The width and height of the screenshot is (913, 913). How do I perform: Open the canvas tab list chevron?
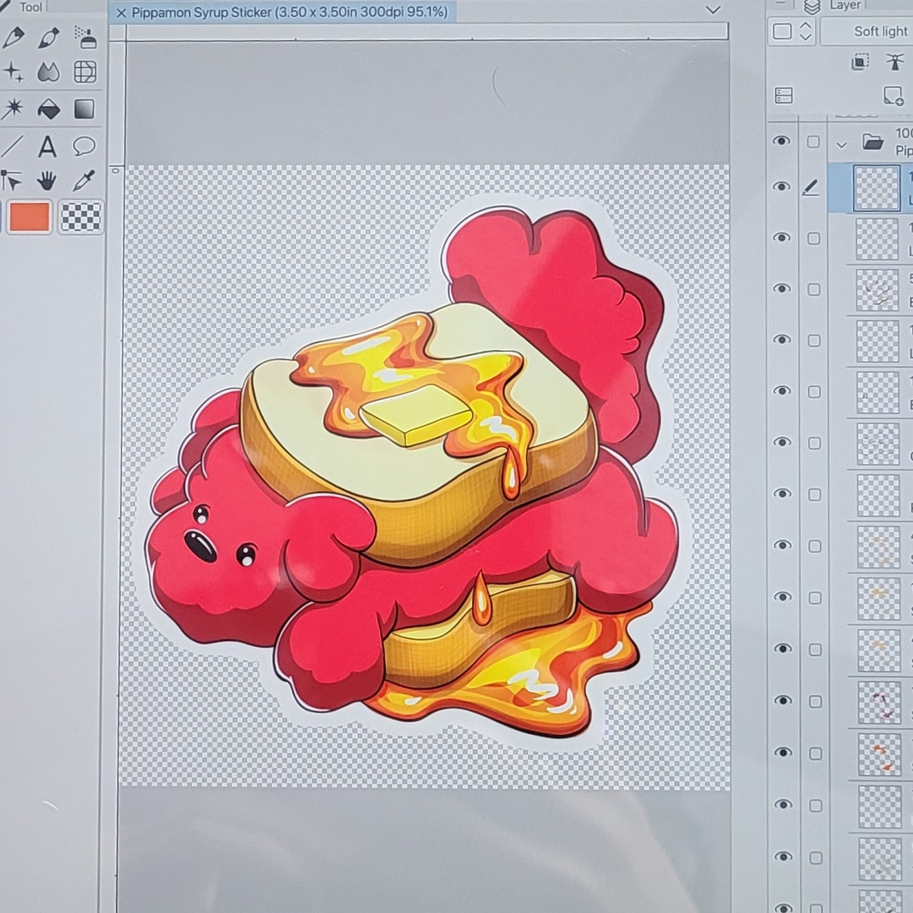(714, 10)
